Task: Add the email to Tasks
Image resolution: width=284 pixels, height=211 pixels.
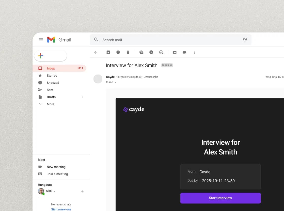Action: 161,52
